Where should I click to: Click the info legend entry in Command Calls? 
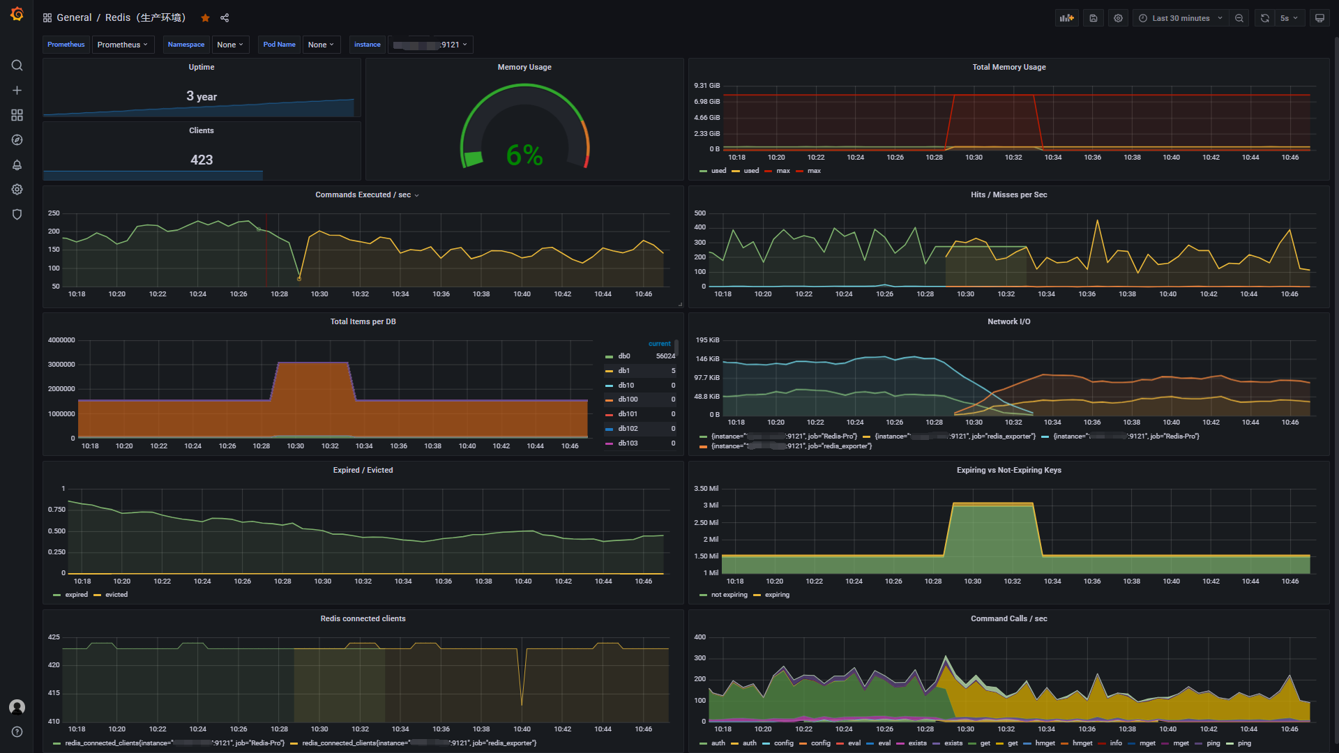tap(1116, 743)
